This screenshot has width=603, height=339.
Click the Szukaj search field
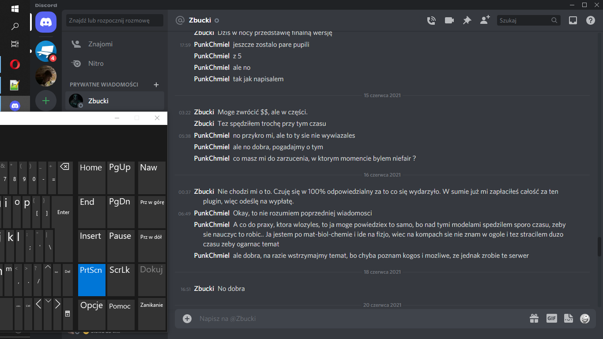tap(528, 20)
